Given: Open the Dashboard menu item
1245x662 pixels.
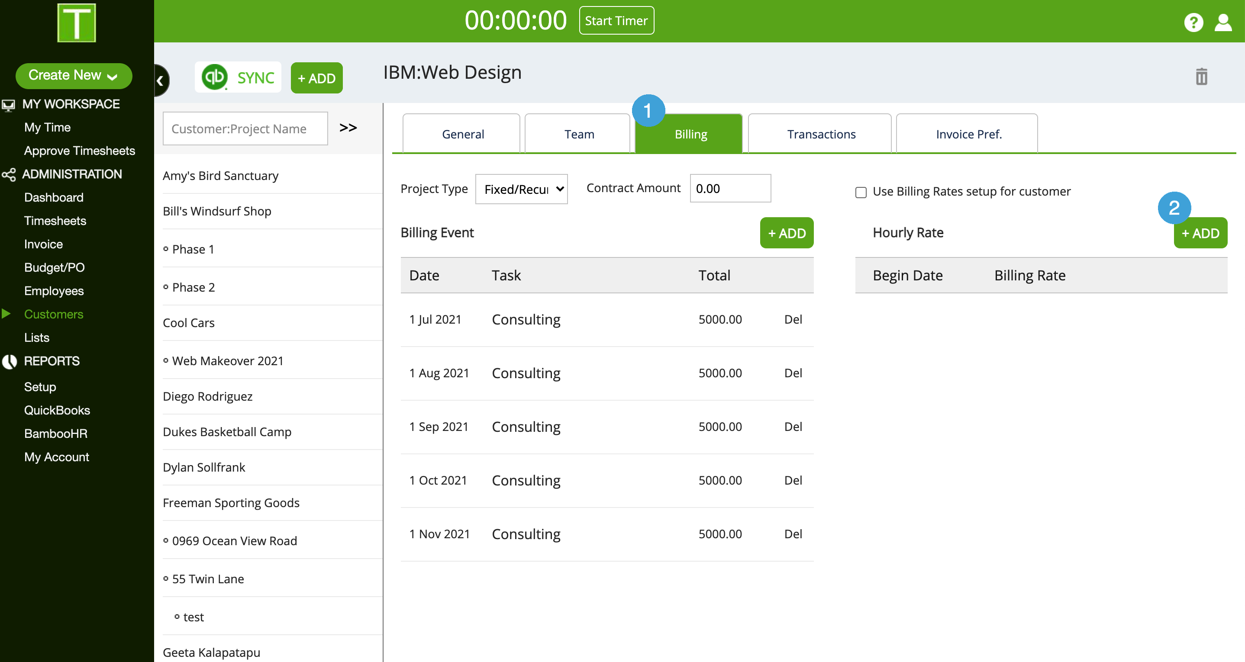Looking at the screenshot, I should (54, 198).
